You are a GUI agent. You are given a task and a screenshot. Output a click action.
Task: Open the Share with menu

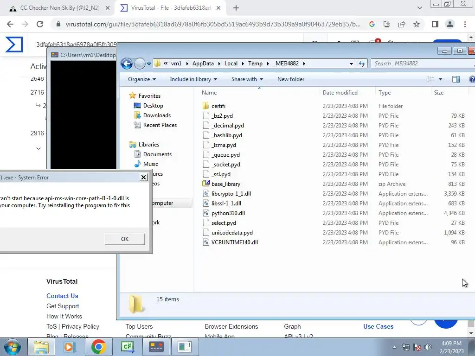point(247,79)
